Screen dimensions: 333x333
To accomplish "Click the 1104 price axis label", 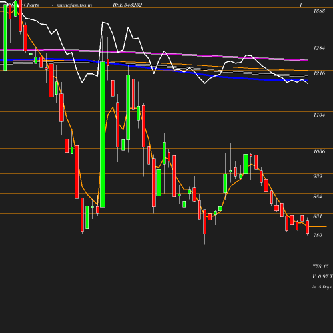I will [319, 115].
